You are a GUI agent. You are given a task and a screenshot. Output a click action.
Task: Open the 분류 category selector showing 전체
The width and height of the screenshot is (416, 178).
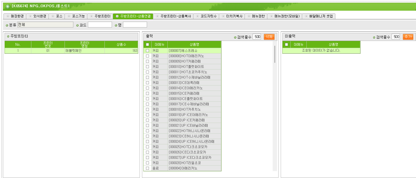[x=45, y=25]
